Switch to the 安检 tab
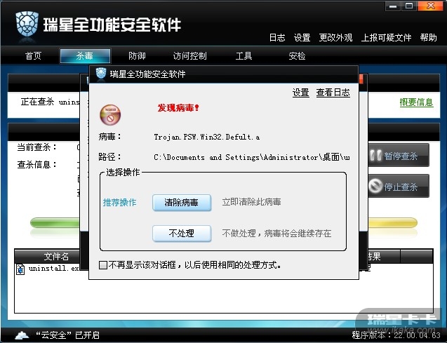The width and height of the screenshot is (447, 343). point(297,56)
